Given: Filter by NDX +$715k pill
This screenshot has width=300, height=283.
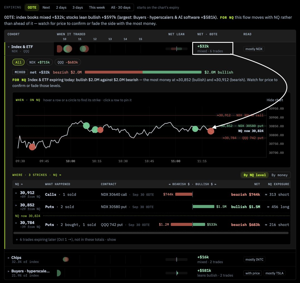Looking at the screenshot, I should tap(40, 62).
